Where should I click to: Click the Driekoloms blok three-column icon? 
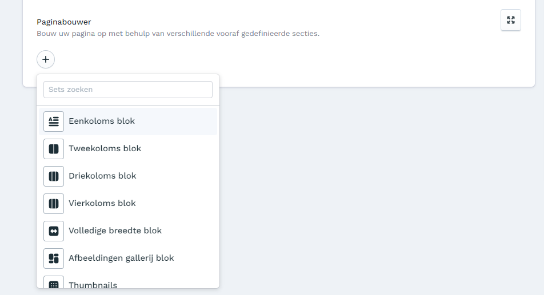coord(54,176)
